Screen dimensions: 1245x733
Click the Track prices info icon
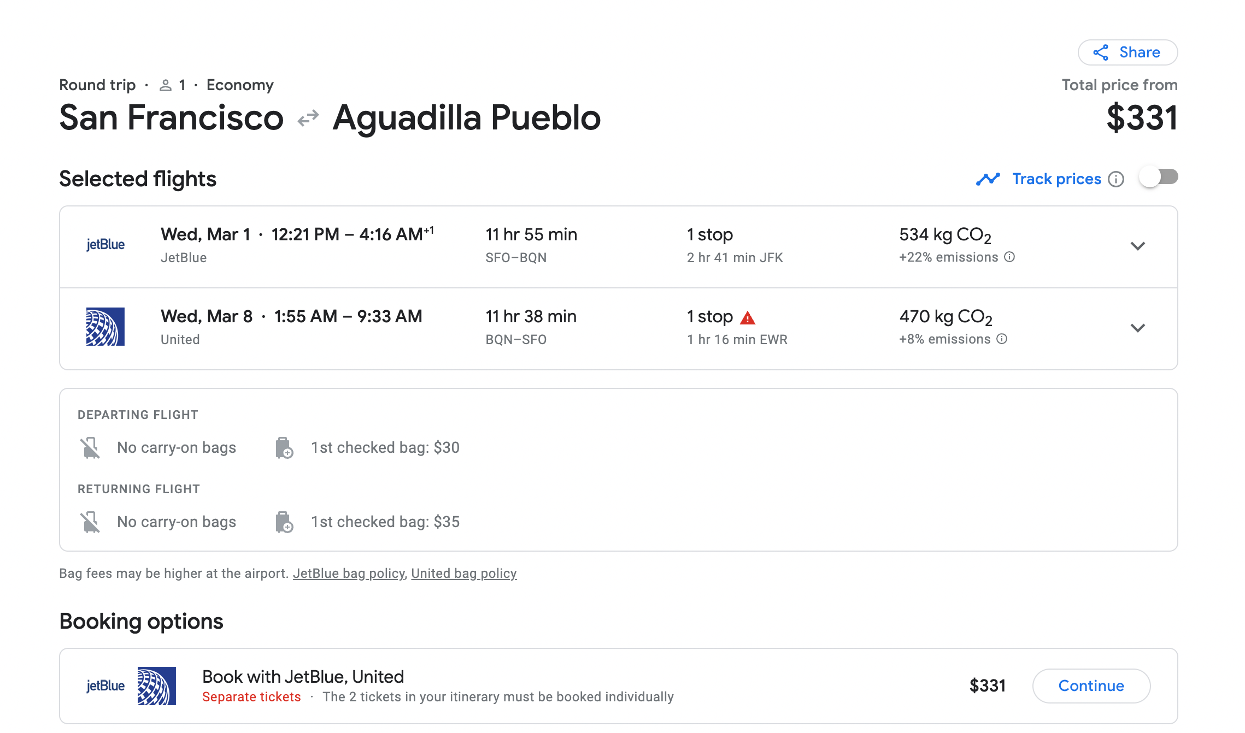pyautogui.click(x=1116, y=179)
